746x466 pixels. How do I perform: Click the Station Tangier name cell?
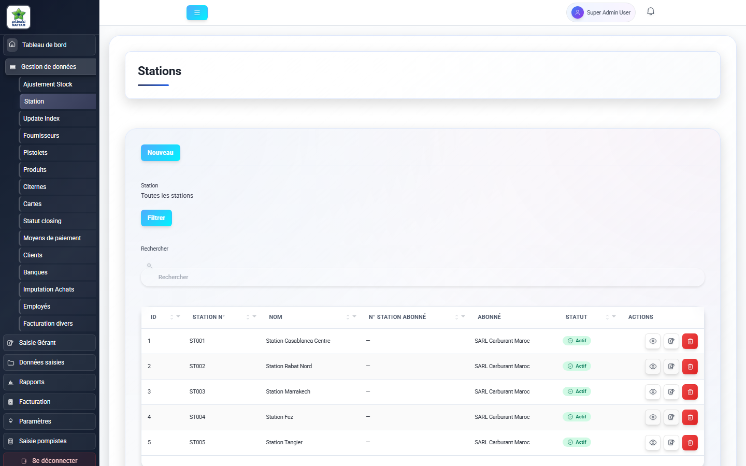[x=284, y=442]
